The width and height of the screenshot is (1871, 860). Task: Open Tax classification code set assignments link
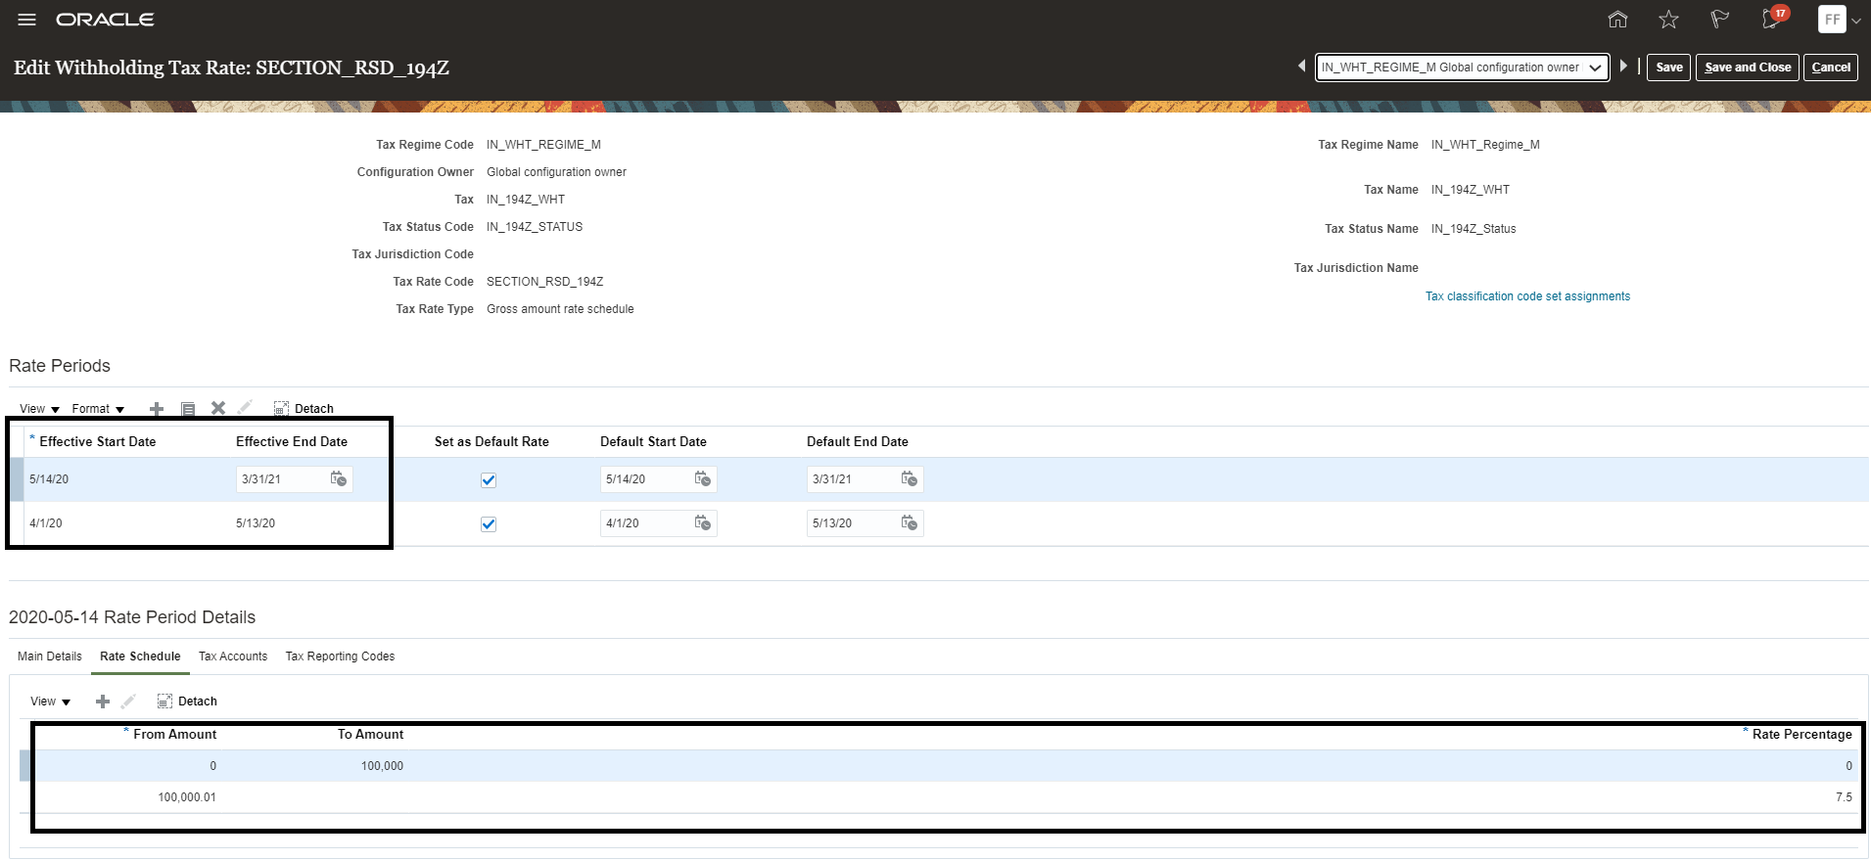[x=1527, y=296]
